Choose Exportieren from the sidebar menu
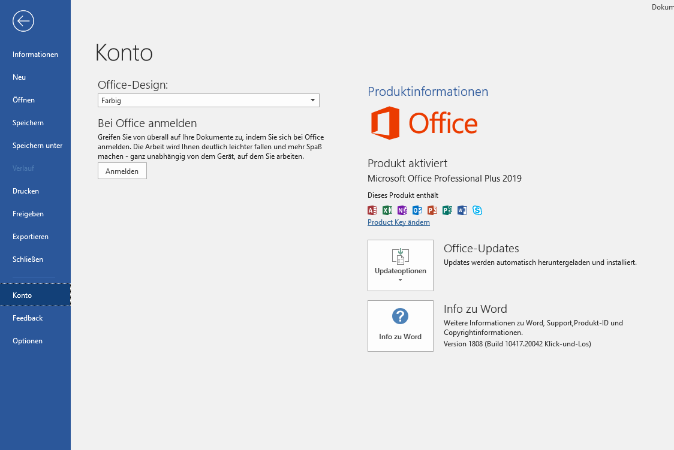This screenshot has height=450, width=674. pyautogui.click(x=31, y=237)
